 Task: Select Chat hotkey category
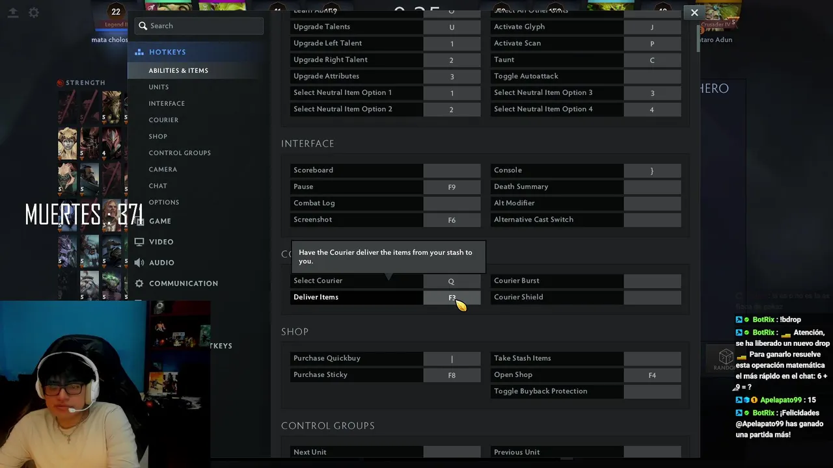tap(158, 186)
